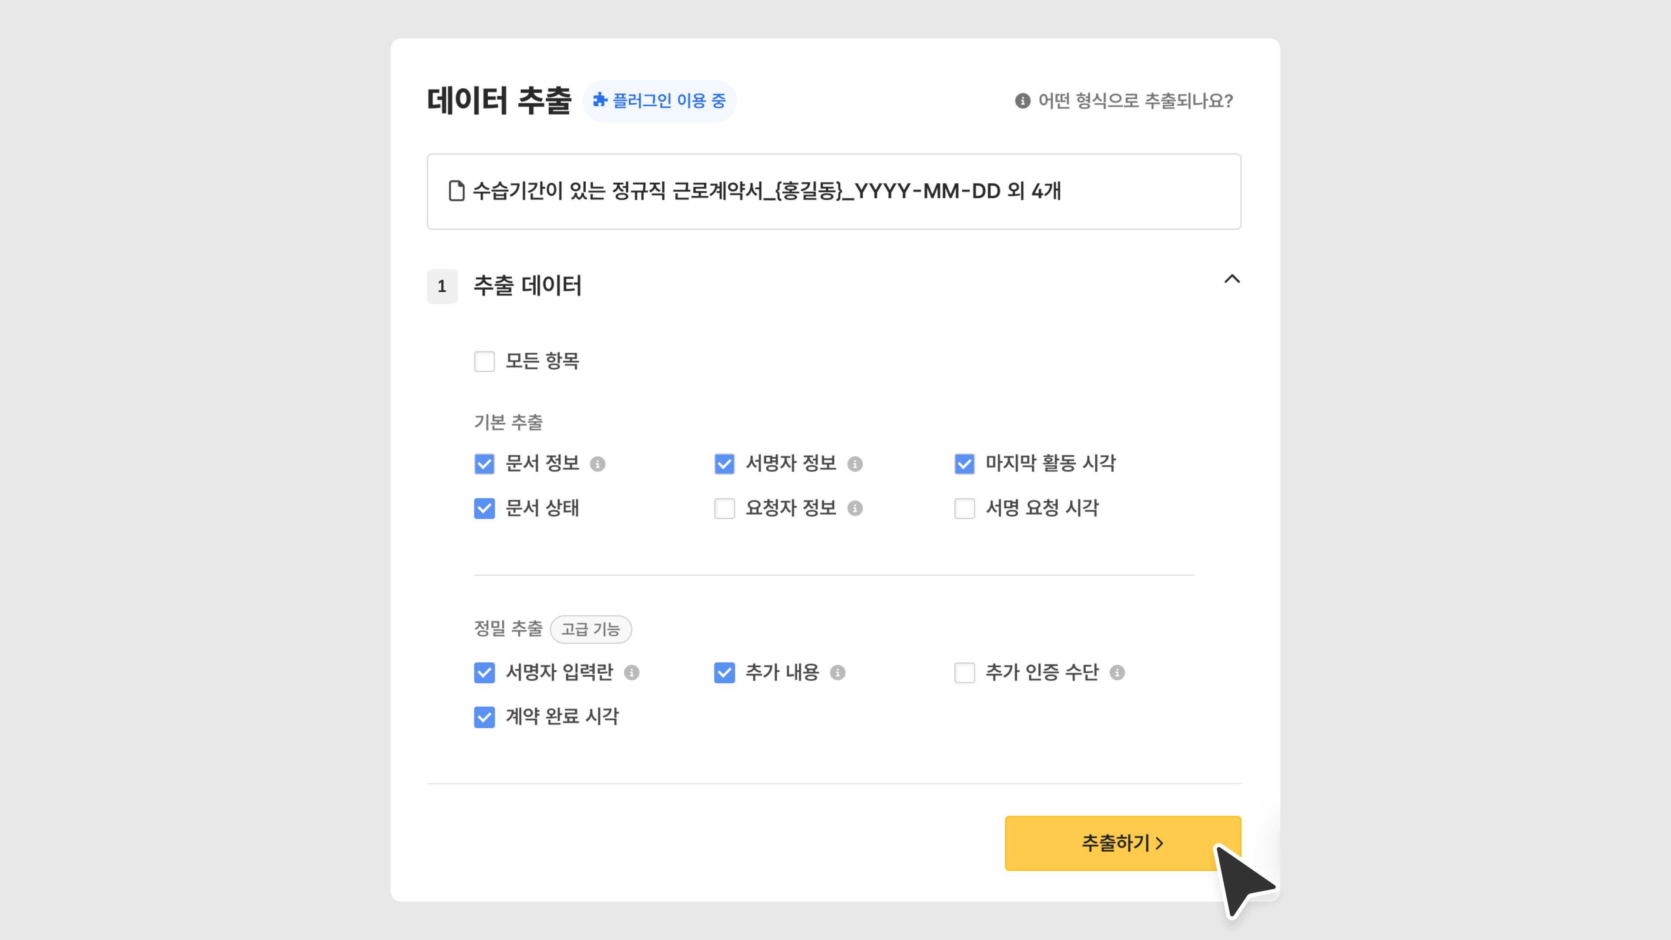Click the 추출하기 button
The width and height of the screenshot is (1671, 940).
[1122, 843]
